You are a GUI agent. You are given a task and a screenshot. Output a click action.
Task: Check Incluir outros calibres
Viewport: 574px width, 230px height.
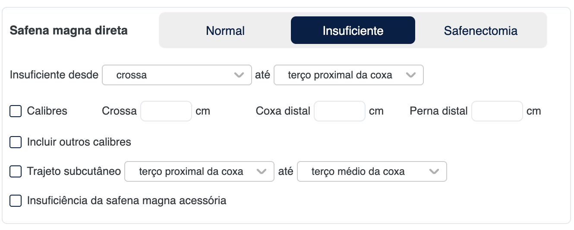(x=16, y=142)
